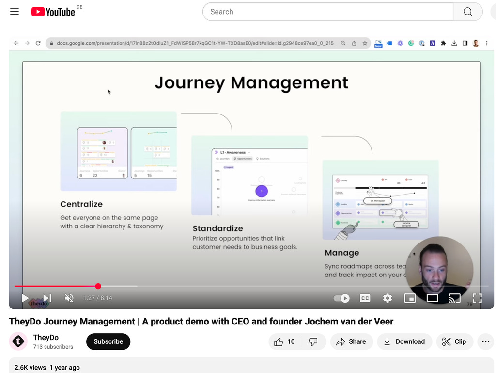Unmute the video sound
The height and width of the screenshot is (373, 496).
(x=69, y=298)
